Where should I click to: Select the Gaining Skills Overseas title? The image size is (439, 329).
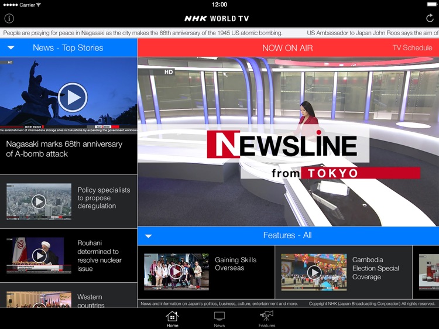pos(235,264)
